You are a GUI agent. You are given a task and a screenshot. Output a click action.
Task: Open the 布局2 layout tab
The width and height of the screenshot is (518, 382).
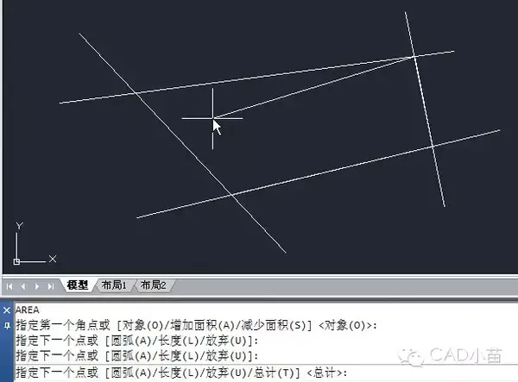pyautogui.click(x=154, y=285)
